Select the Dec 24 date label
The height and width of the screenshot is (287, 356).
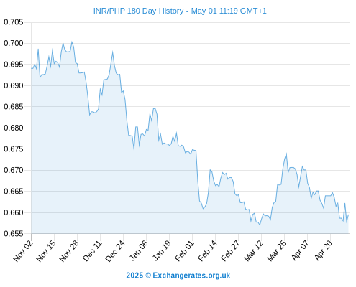click(115, 251)
